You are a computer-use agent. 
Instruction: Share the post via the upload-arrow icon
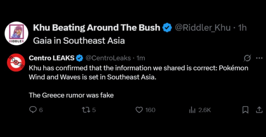click(x=259, y=110)
